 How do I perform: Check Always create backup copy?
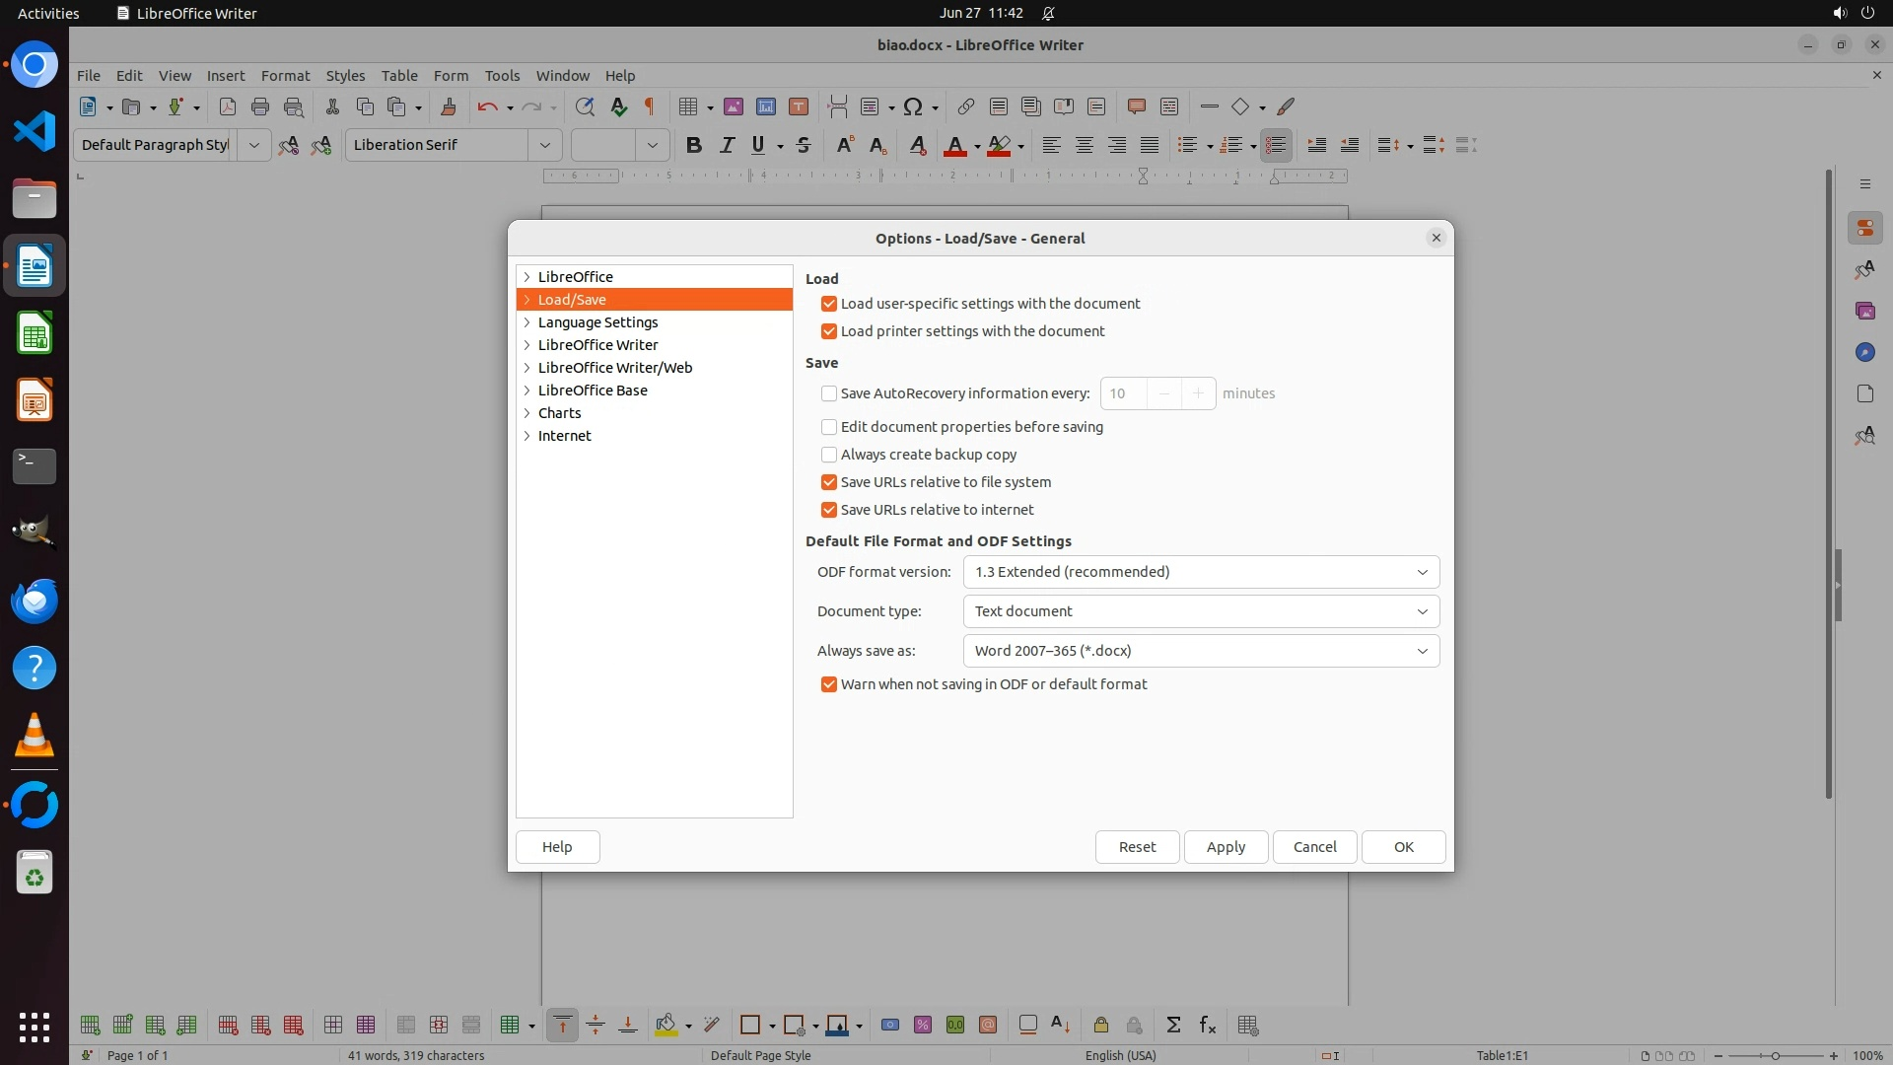click(829, 455)
